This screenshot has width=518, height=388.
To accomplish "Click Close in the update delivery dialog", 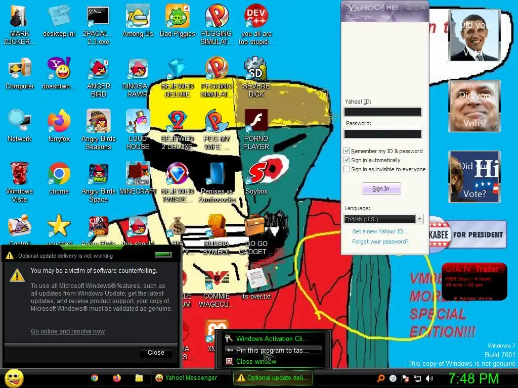I will (x=156, y=352).
